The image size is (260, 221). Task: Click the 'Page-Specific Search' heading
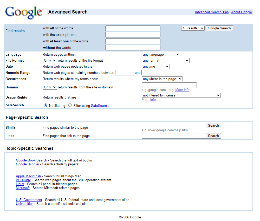(27, 117)
